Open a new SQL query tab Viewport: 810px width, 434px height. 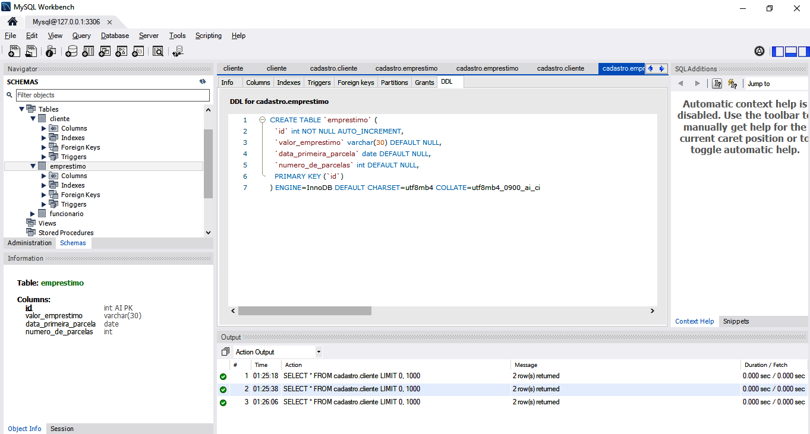pyautogui.click(x=14, y=51)
